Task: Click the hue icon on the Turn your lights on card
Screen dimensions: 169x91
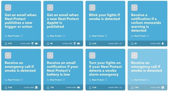Action: (121, 87)
